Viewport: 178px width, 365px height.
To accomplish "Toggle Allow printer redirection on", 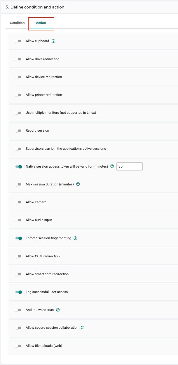I will [19, 95].
